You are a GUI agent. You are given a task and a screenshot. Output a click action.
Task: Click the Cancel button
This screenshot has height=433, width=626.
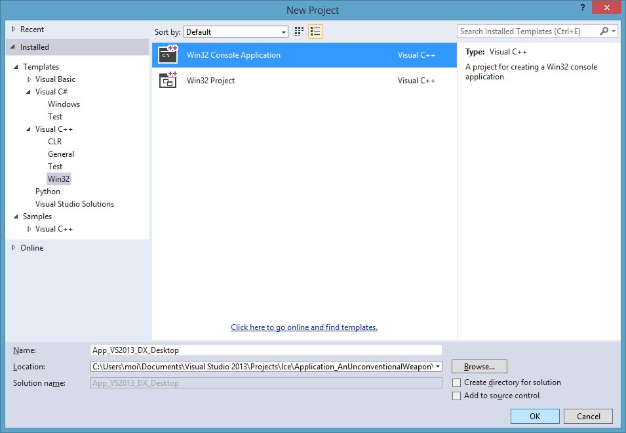[588, 416]
